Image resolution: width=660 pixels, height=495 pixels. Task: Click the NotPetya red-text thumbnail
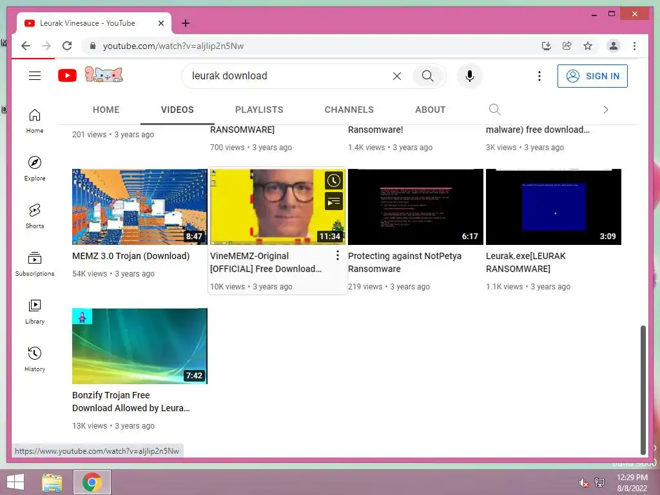click(x=416, y=207)
